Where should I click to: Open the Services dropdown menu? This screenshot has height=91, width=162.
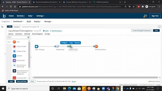(x=21, y=16)
